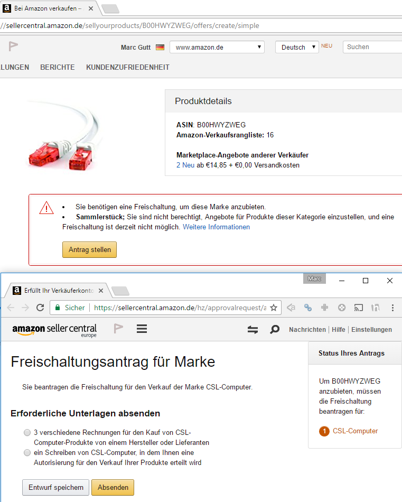Open Nachrichten in the header

point(307,329)
